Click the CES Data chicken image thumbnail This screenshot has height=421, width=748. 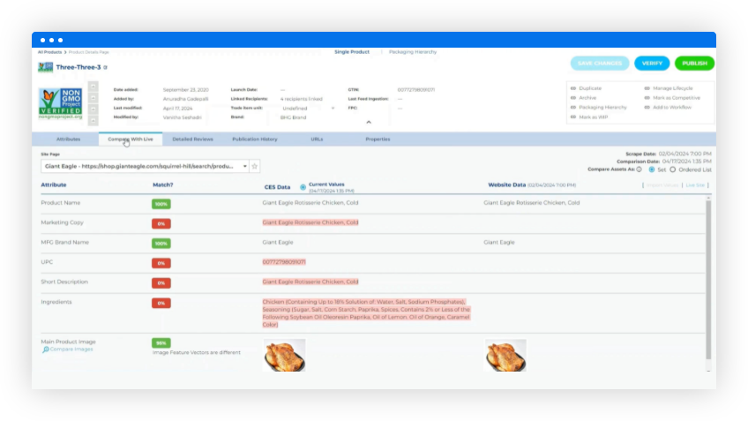click(x=284, y=356)
